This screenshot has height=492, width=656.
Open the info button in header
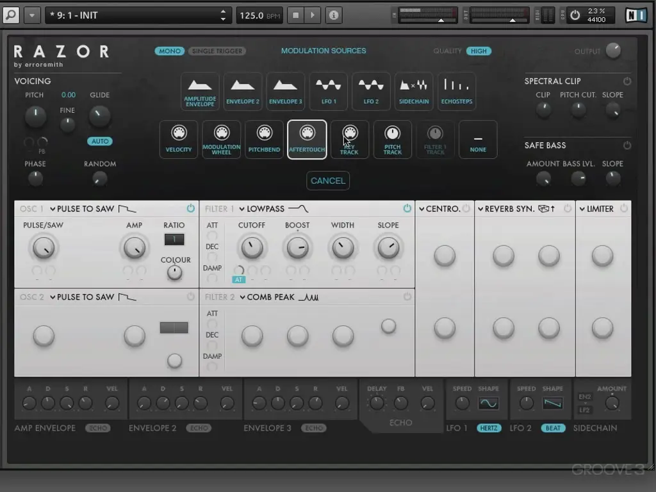333,15
